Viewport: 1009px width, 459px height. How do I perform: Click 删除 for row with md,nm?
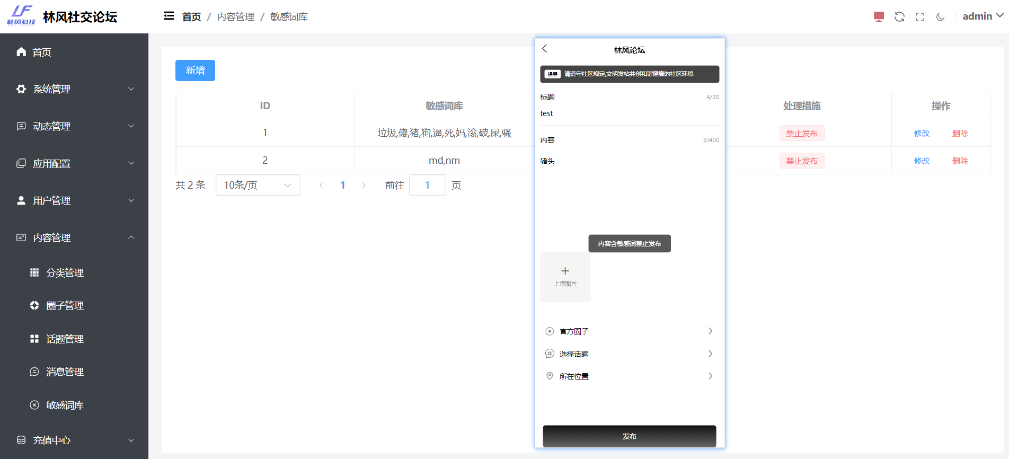(960, 161)
